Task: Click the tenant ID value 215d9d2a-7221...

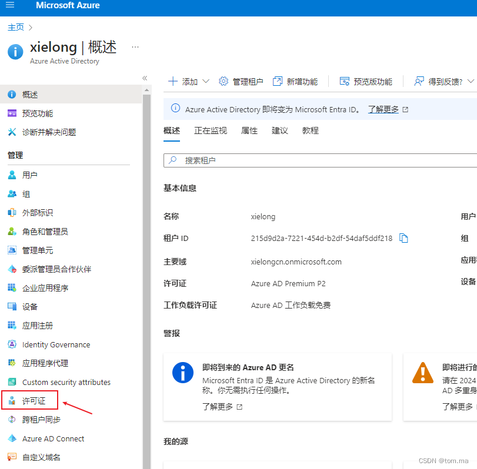Action: 322,238
